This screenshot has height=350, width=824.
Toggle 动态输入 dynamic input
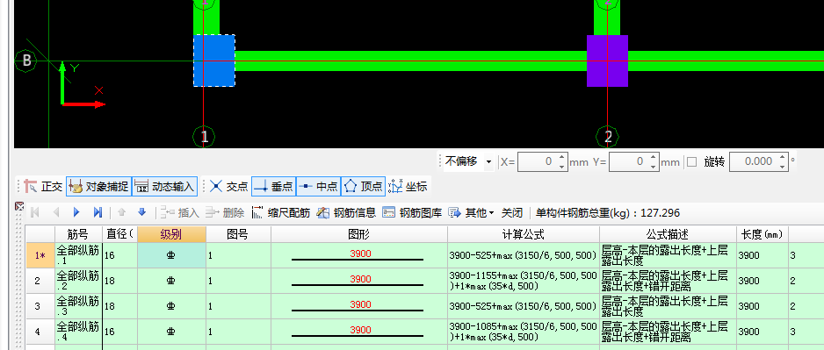tap(164, 186)
